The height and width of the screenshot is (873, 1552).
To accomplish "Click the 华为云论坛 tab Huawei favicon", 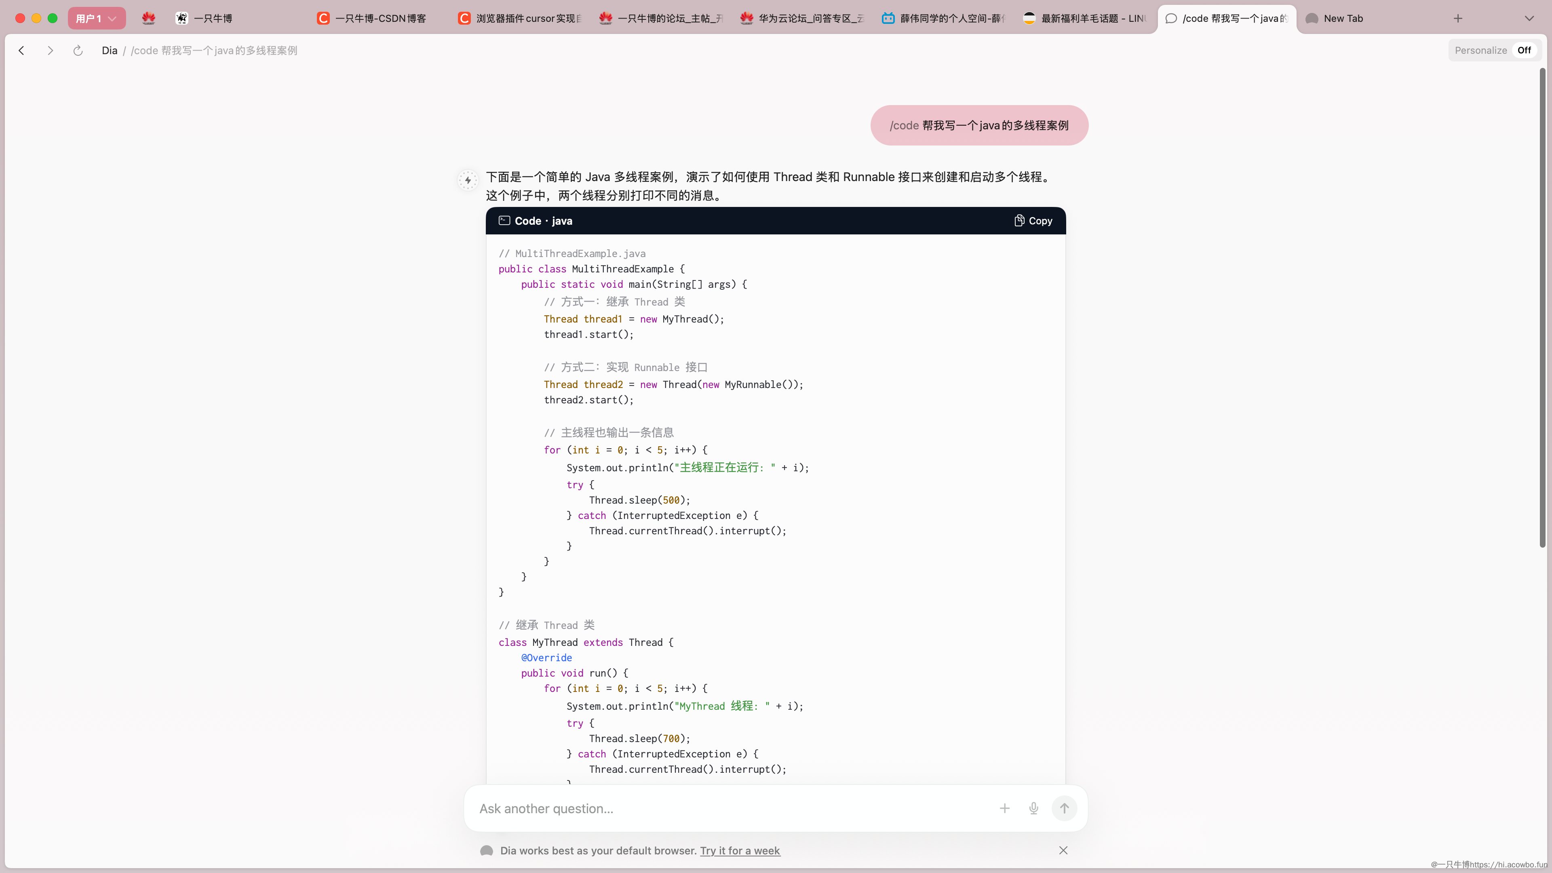I will (x=746, y=18).
